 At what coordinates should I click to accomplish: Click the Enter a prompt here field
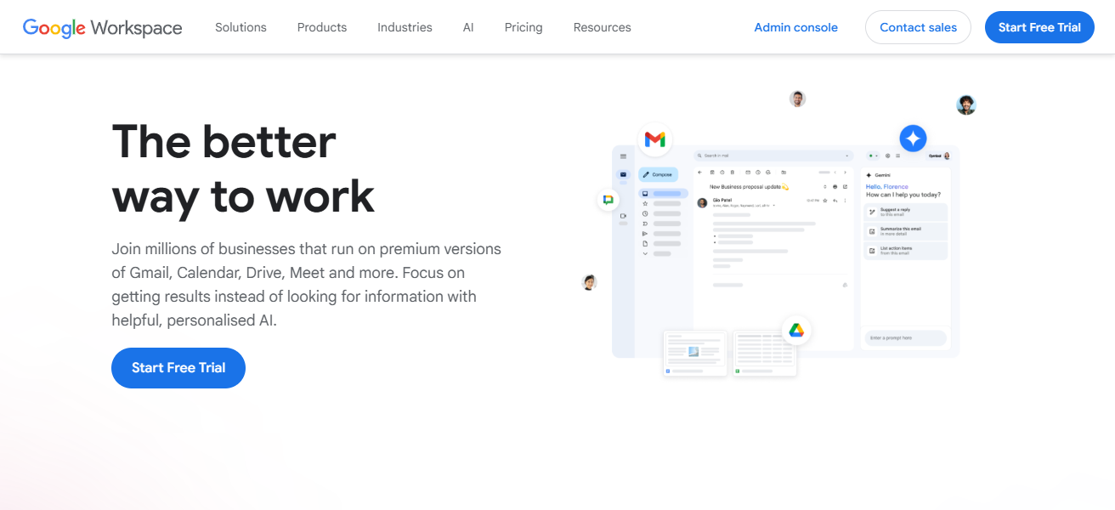click(x=905, y=337)
